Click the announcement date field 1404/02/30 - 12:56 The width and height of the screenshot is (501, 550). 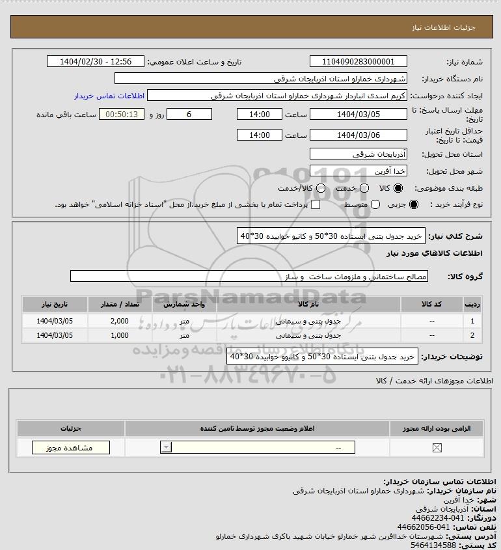pos(96,61)
